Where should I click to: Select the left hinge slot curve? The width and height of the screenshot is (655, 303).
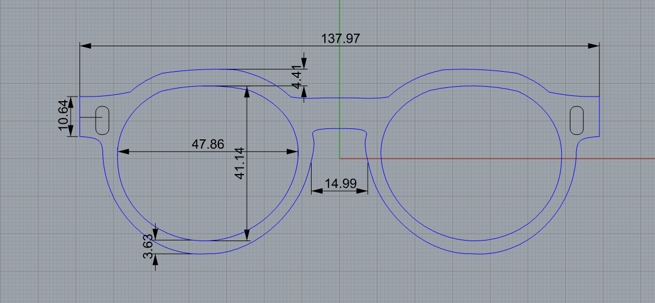tap(103, 120)
